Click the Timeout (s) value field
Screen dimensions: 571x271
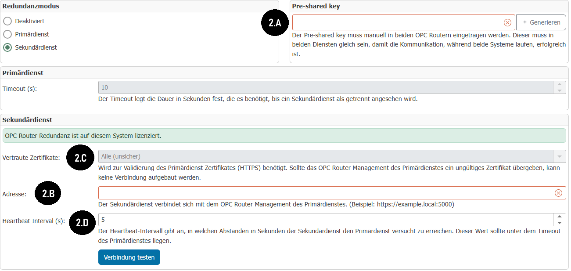[x=325, y=87]
